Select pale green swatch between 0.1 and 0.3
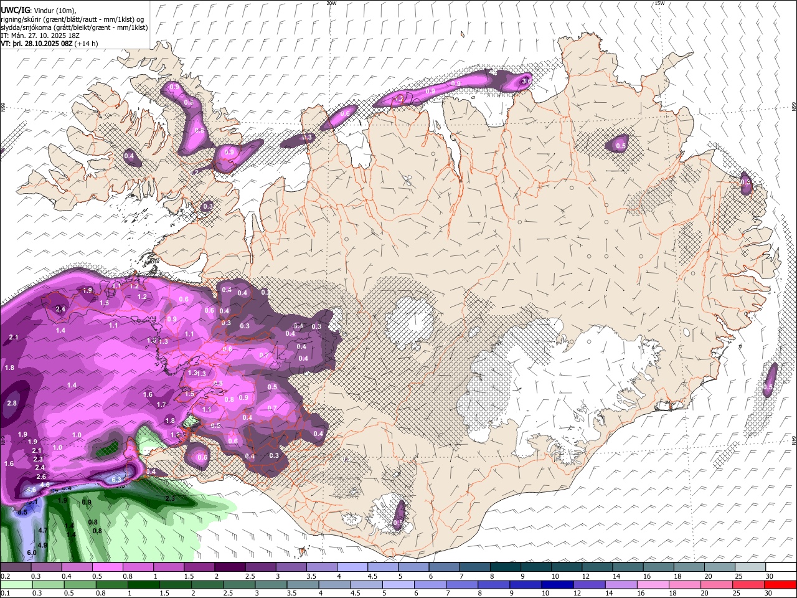 tap(17, 584)
